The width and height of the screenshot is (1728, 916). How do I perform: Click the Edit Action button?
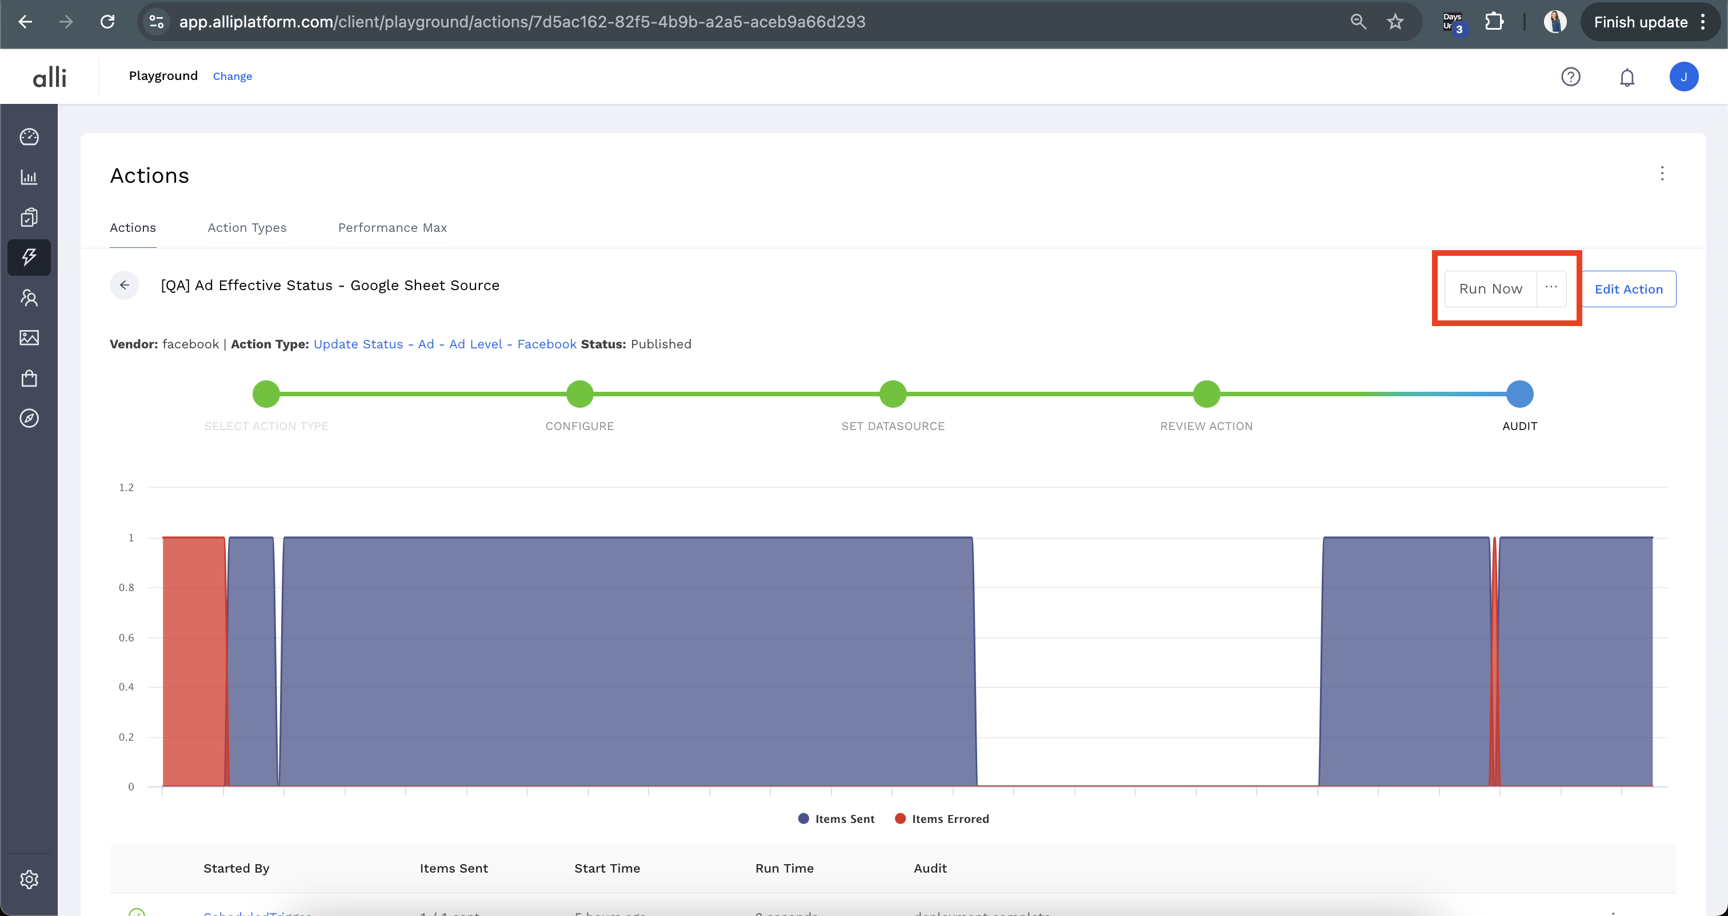click(x=1628, y=289)
